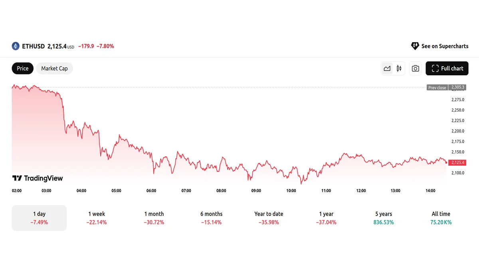Show the All time range
Image resolution: width=479 pixels, height=279 pixels.
pyautogui.click(x=441, y=218)
